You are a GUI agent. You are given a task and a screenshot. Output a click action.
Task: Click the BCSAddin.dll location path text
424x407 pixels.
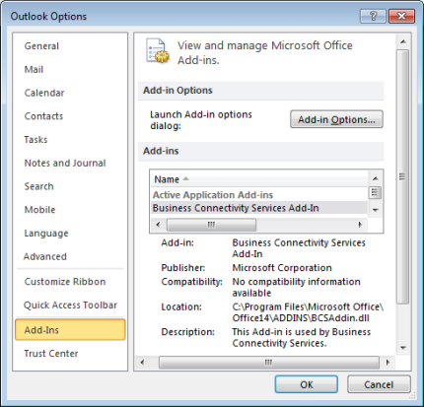[x=308, y=312]
